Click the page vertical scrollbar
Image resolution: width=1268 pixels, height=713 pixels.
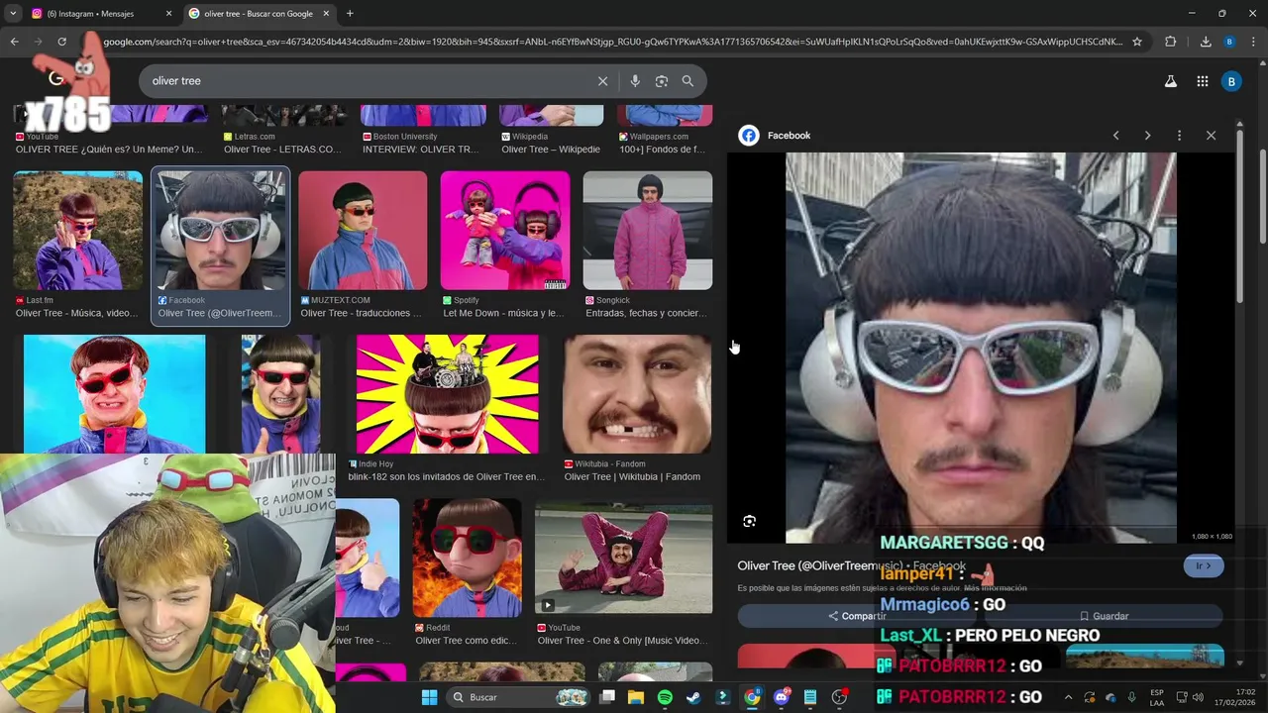(1262, 198)
